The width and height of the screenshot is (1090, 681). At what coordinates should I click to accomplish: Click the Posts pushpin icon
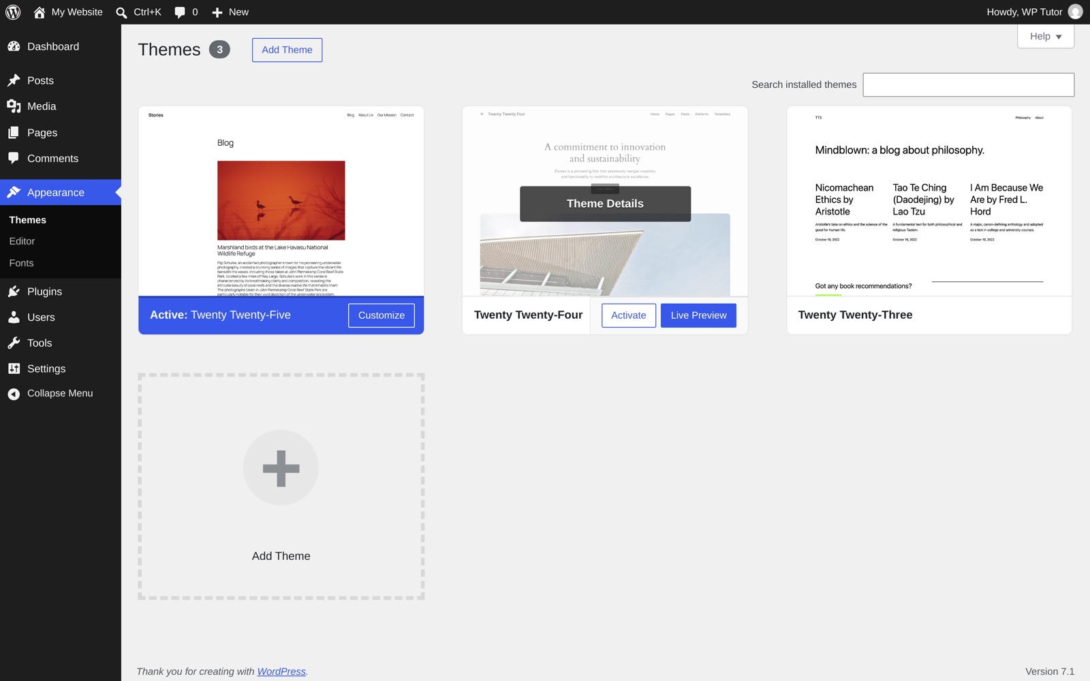coord(14,80)
